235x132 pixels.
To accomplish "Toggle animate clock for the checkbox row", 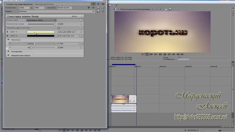I will [x=81, y=28].
